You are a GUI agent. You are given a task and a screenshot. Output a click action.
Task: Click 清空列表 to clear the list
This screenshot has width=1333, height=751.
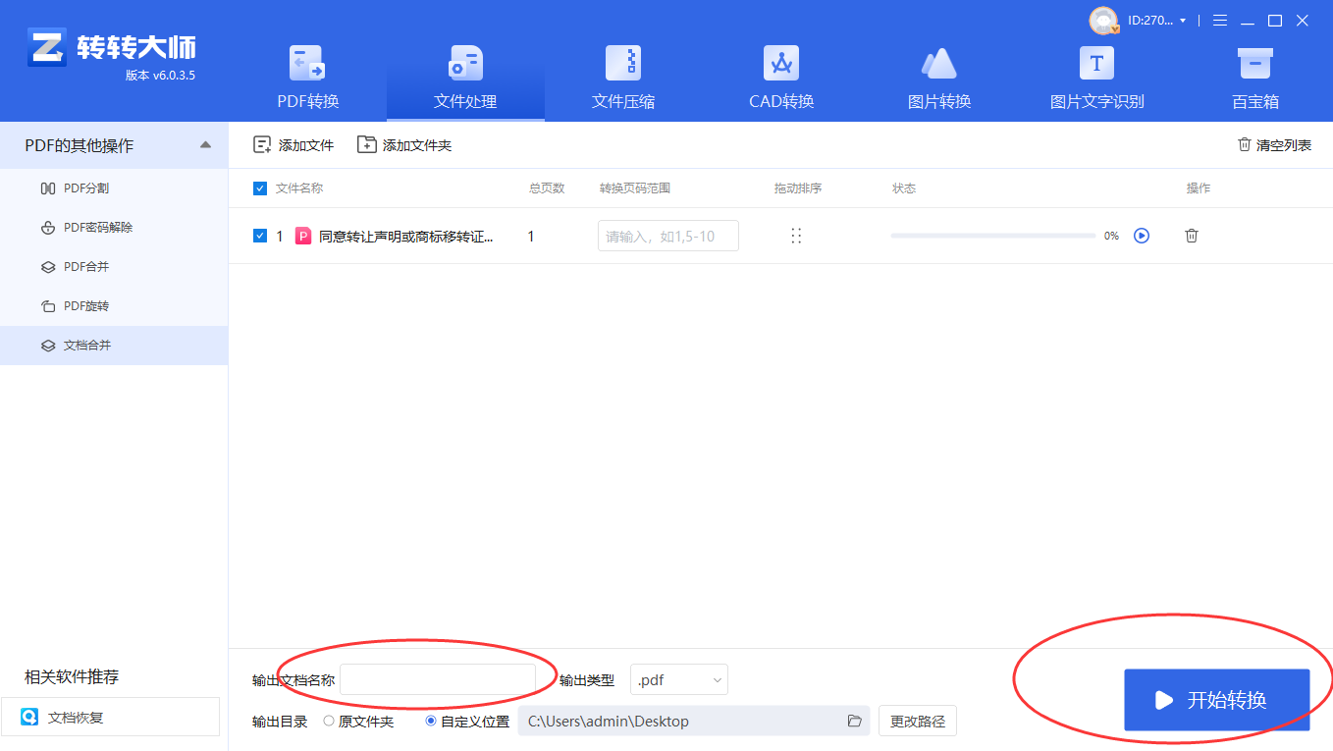point(1274,145)
